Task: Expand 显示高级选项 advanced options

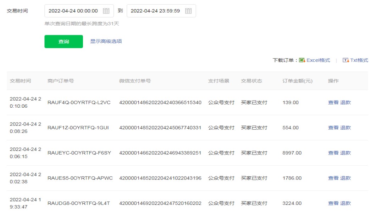Action: click(106, 41)
